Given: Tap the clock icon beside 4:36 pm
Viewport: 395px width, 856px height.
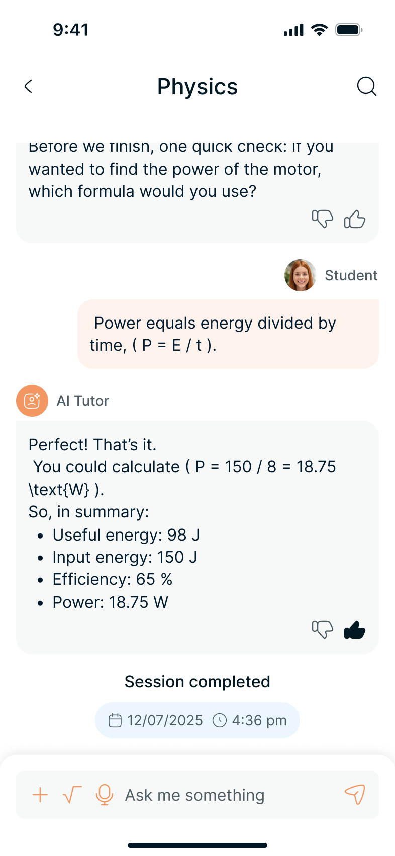Looking at the screenshot, I should pyautogui.click(x=220, y=720).
